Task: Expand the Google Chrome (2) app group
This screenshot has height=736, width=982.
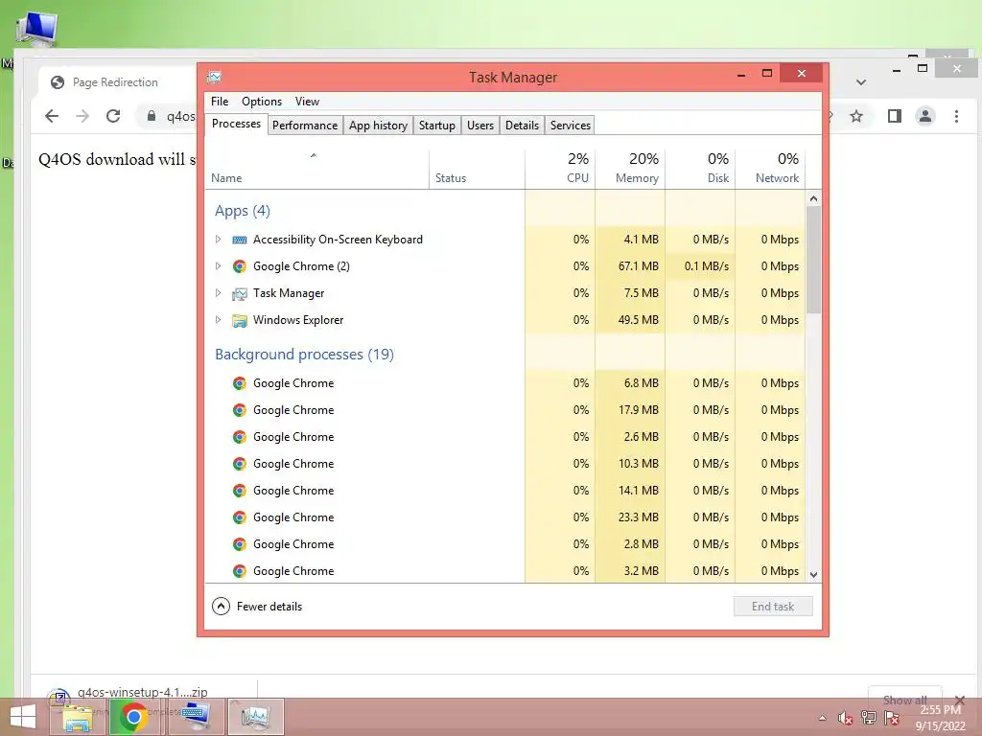Action: (218, 266)
